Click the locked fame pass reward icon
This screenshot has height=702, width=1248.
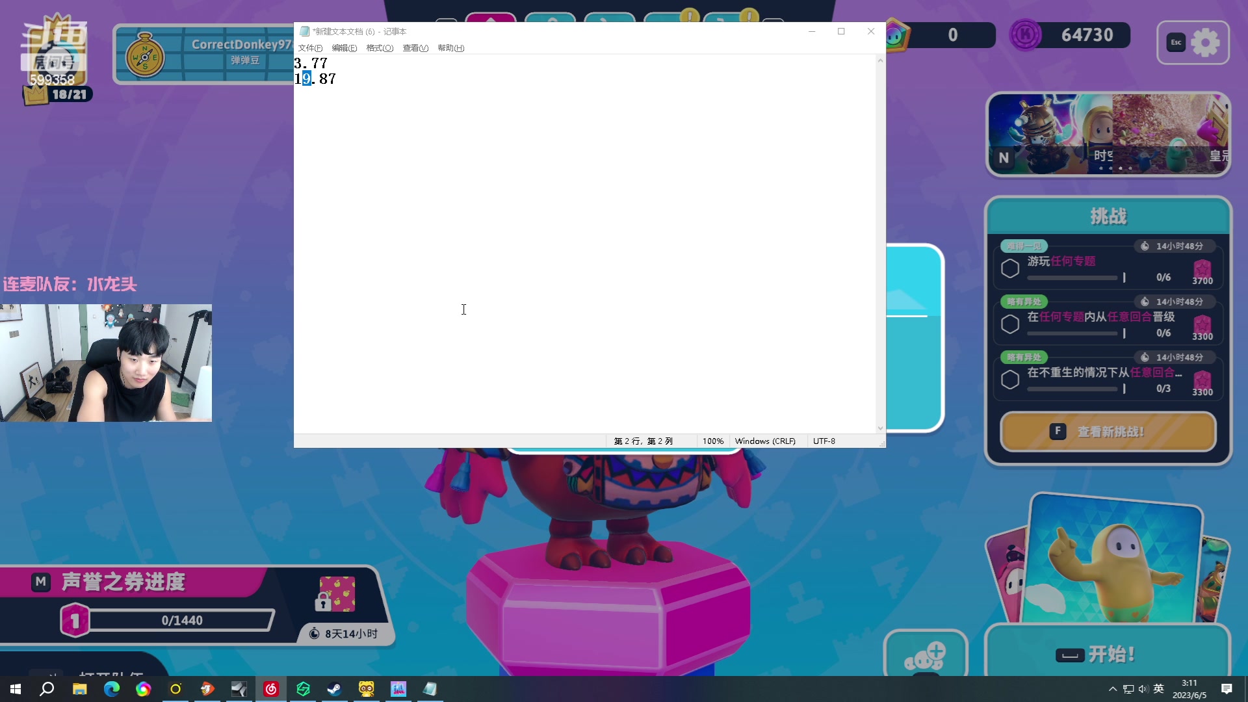pyautogui.click(x=335, y=594)
